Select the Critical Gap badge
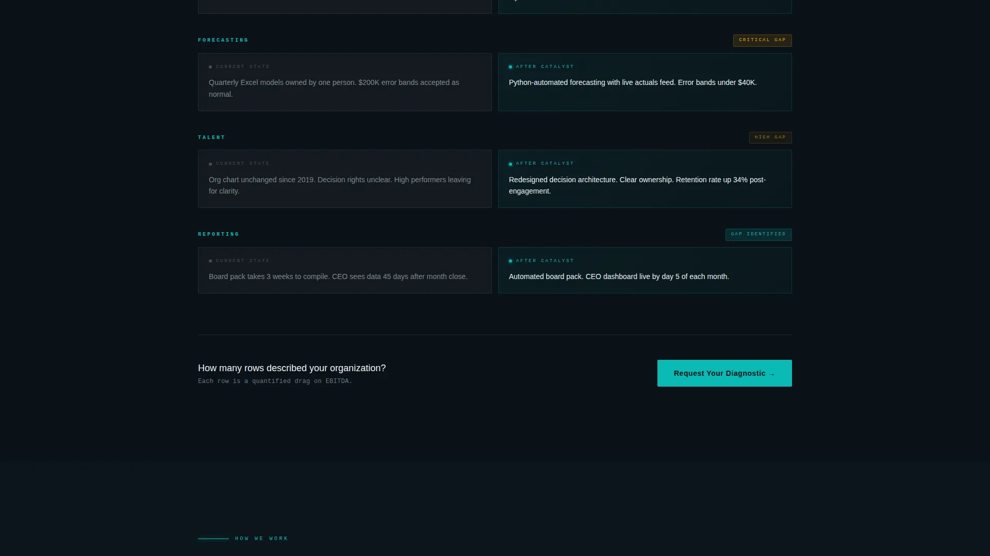This screenshot has width=990, height=556. point(762,40)
